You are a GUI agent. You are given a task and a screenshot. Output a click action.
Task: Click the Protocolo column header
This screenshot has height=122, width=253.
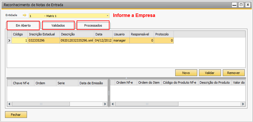pos(163,34)
